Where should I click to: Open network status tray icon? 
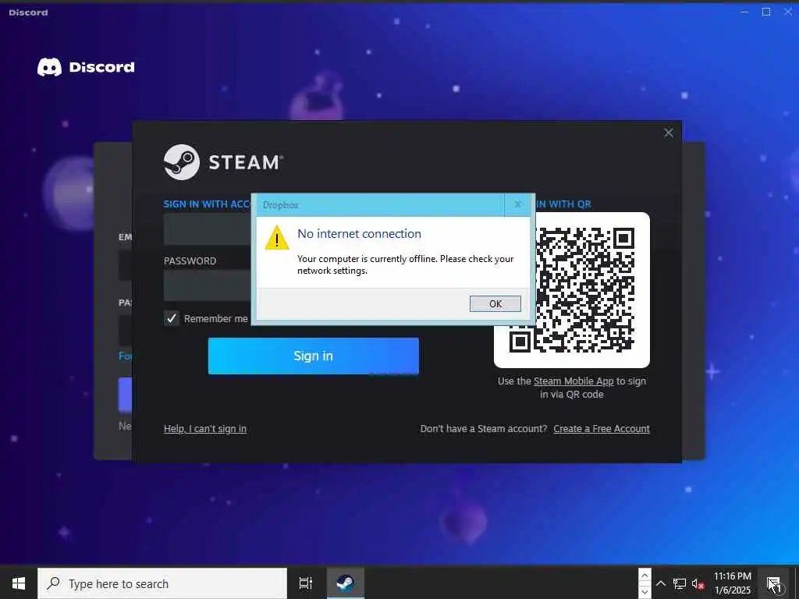[680, 583]
